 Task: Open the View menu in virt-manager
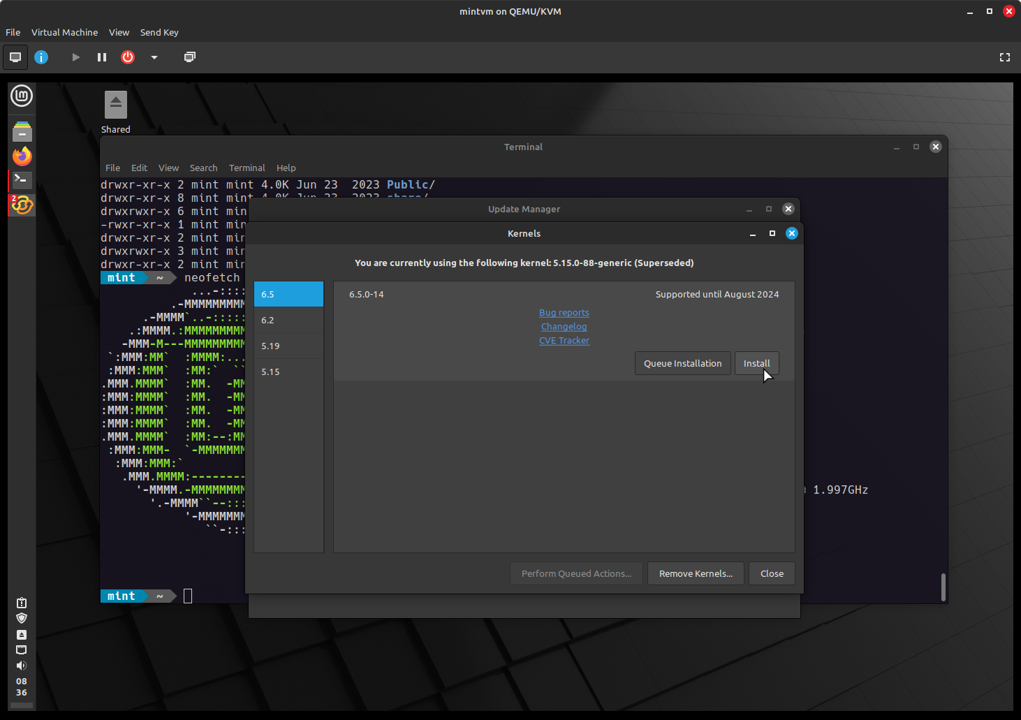[119, 32]
